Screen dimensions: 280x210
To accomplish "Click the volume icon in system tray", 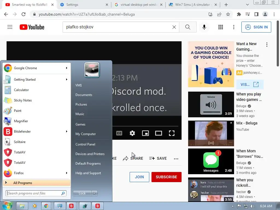I will (x=252, y=206).
